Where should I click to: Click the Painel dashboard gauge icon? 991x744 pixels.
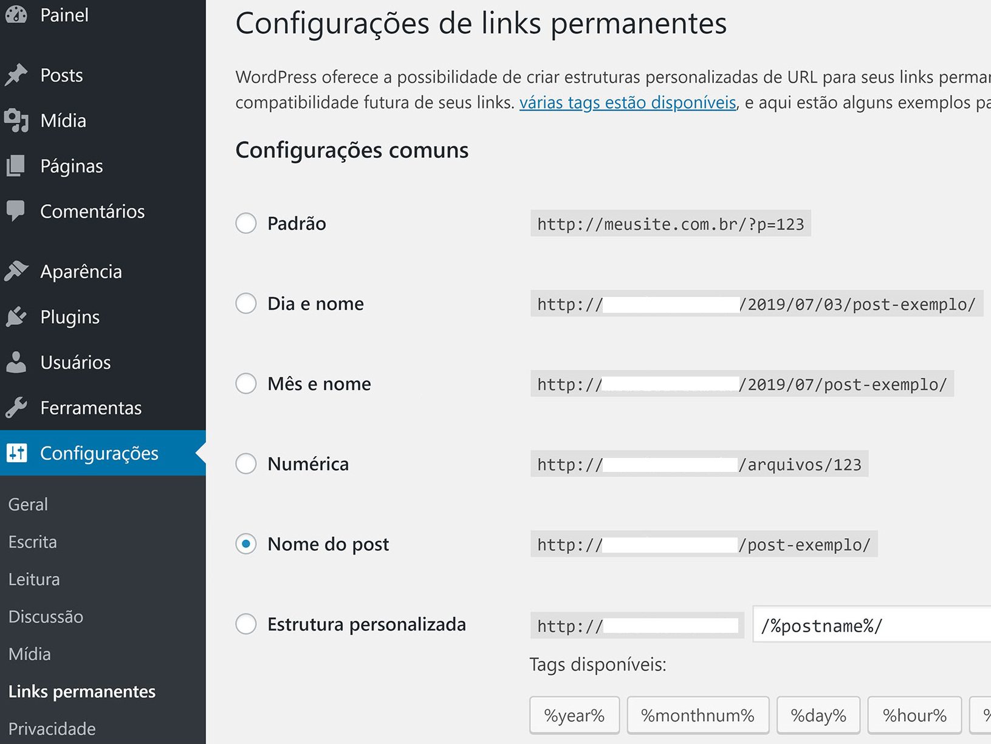pos(16,14)
